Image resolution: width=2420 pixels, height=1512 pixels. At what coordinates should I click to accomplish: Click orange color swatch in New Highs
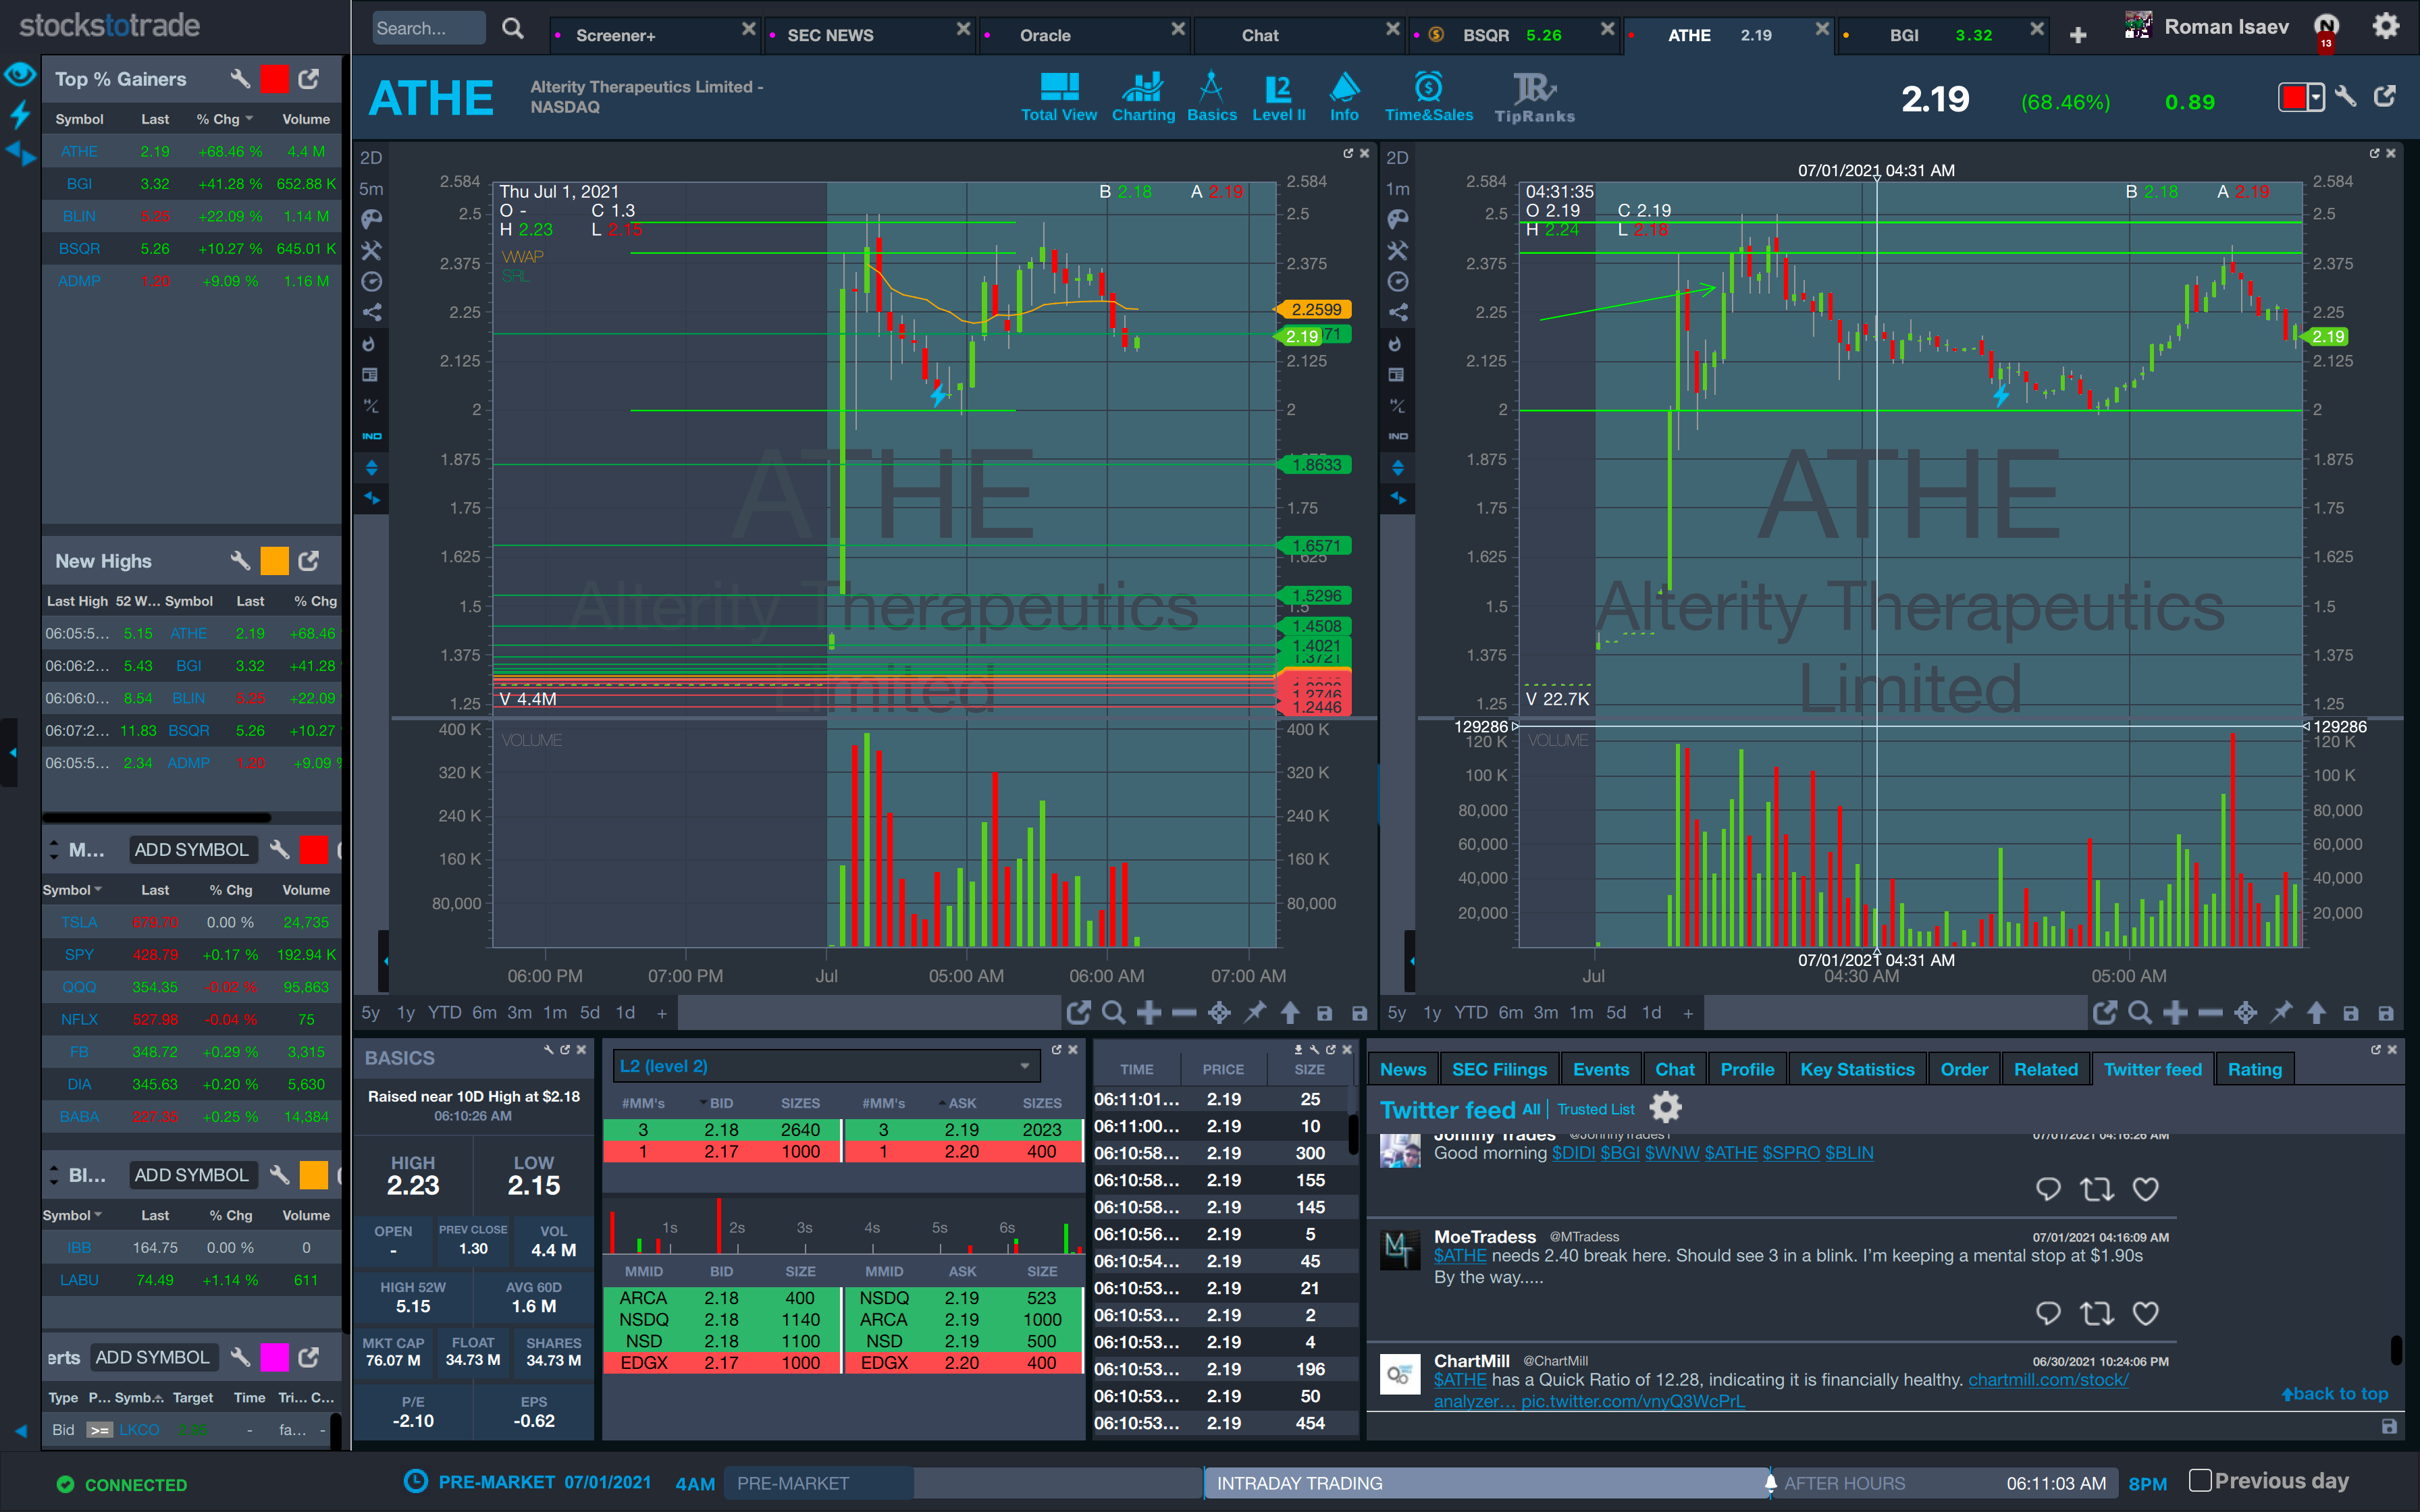[274, 561]
